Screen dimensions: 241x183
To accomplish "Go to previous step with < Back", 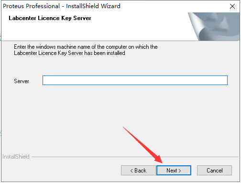I will coord(138,170).
